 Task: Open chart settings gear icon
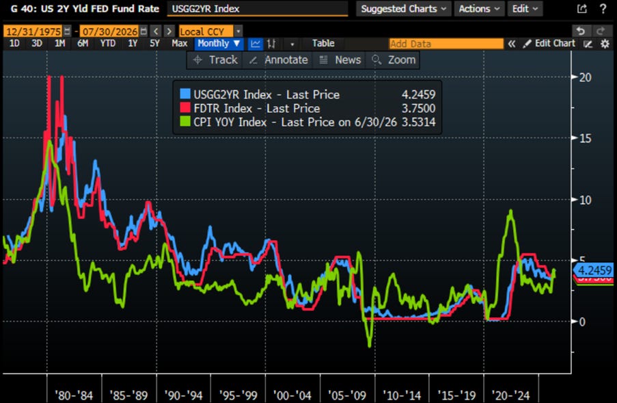(605, 44)
